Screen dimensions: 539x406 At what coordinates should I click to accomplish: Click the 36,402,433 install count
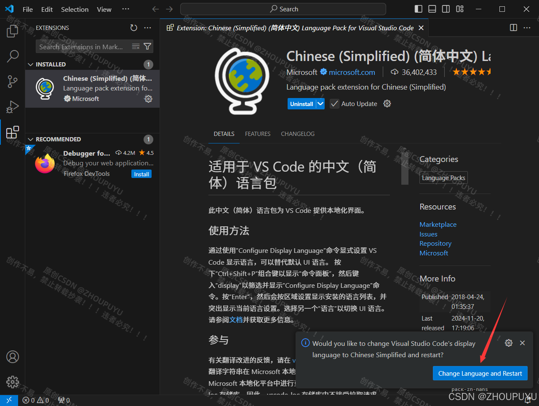[414, 72]
